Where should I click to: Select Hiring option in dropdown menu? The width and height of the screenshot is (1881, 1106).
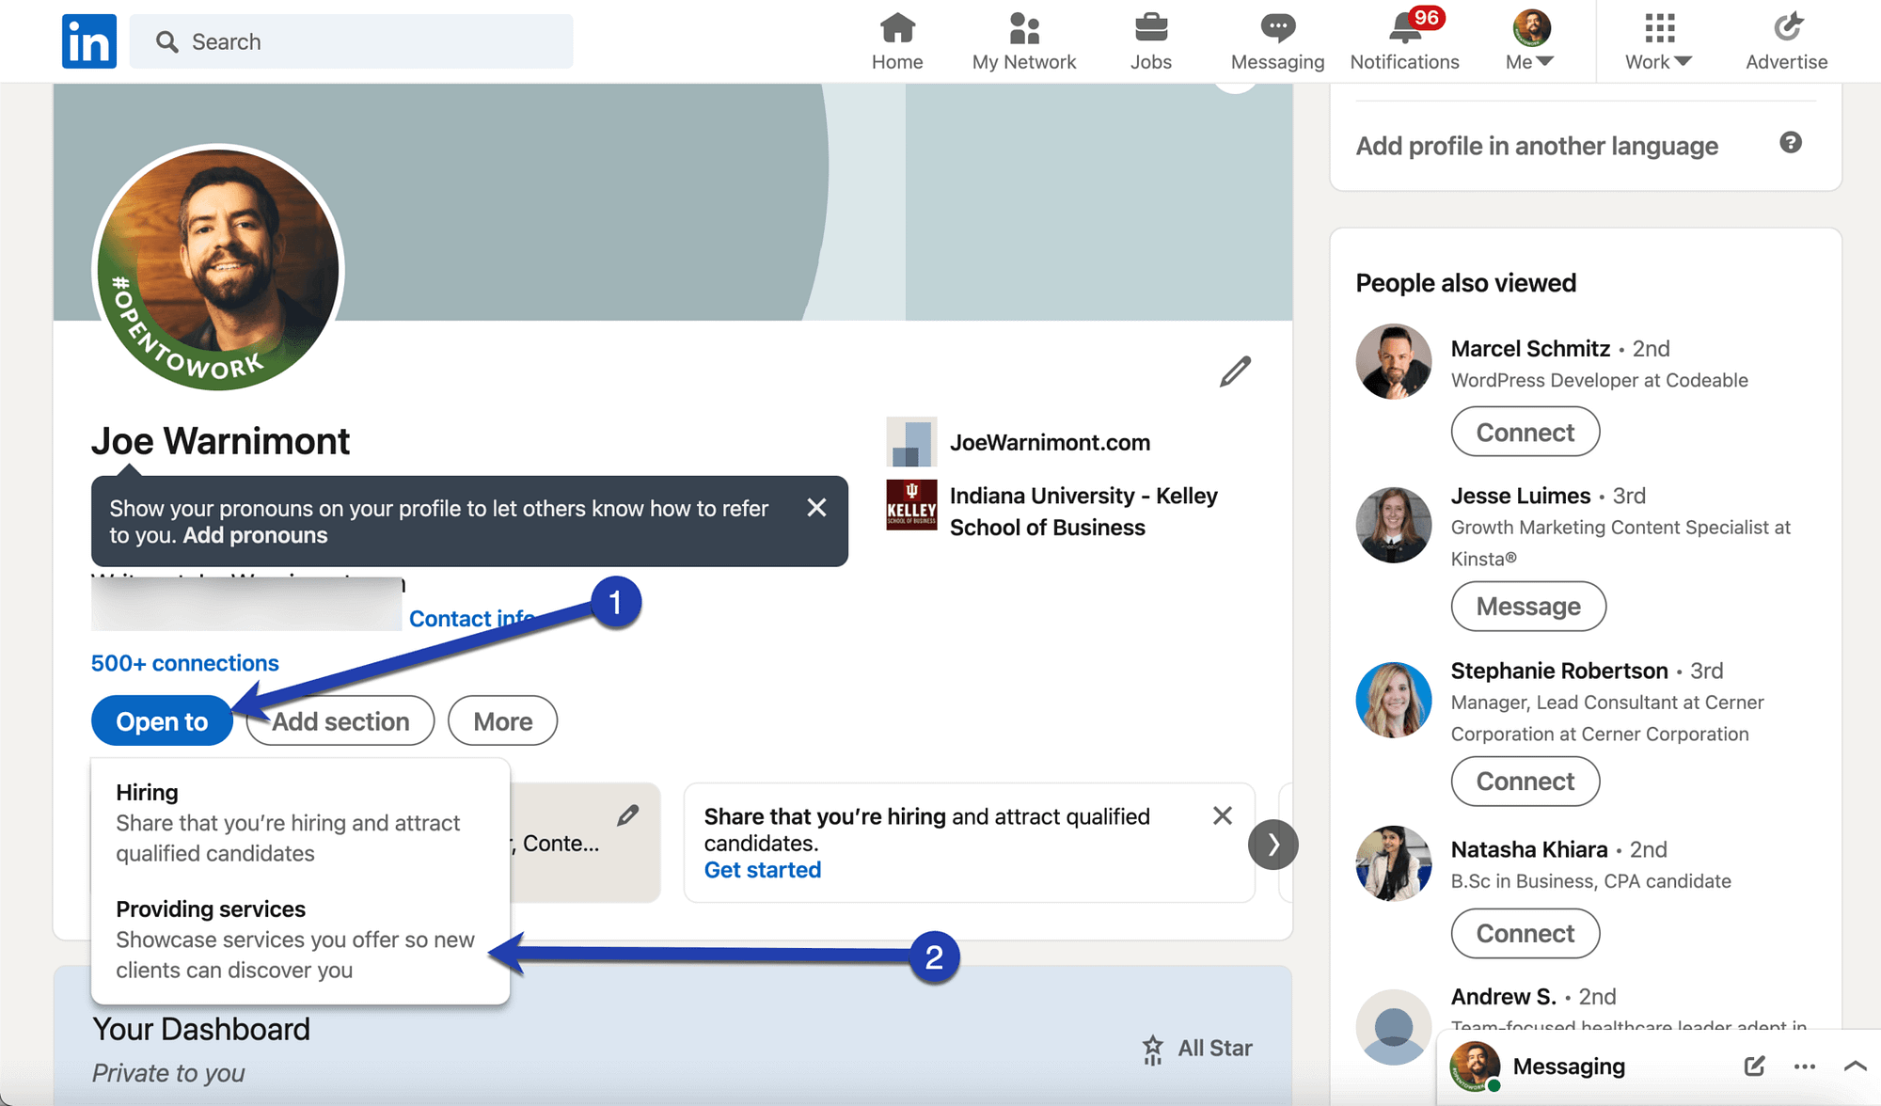click(x=300, y=822)
